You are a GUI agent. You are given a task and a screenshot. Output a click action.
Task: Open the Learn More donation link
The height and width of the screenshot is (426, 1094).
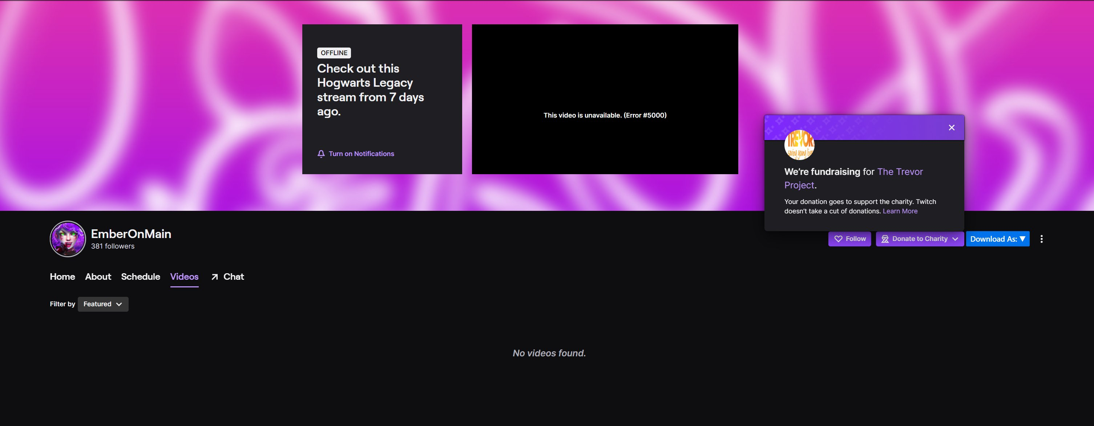(x=900, y=211)
